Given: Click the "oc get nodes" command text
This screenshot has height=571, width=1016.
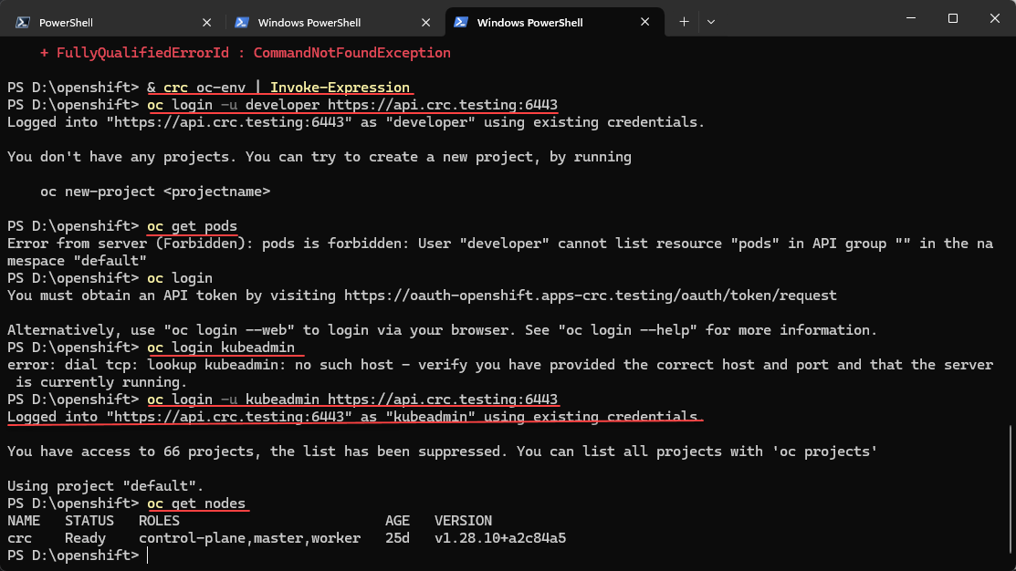Looking at the screenshot, I should pos(196,504).
